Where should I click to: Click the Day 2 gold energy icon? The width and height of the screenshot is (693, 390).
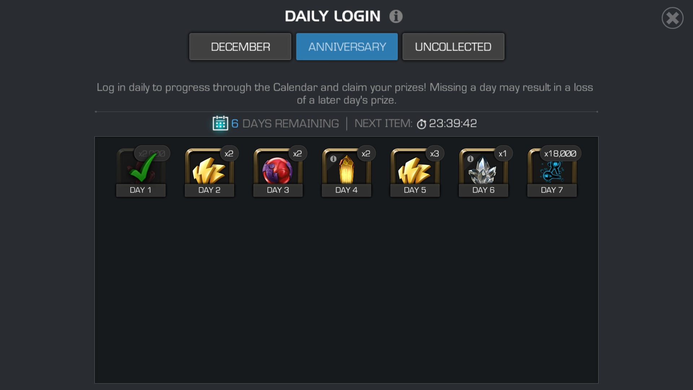click(209, 170)
